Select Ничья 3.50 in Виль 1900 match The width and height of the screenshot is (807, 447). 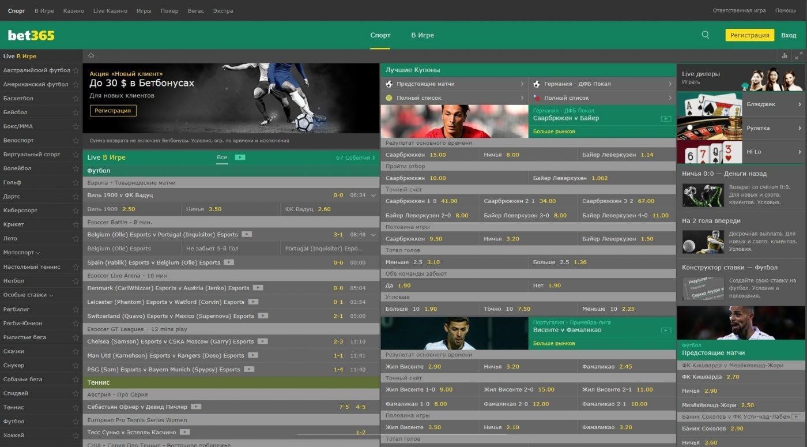coord(231,209)
